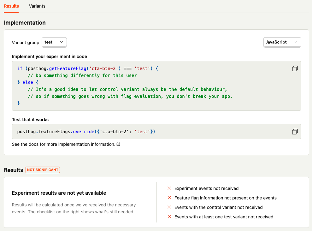Click the chevron on the Variant group selector
This screenshot has height=231, width=312.
click(62, 42)
